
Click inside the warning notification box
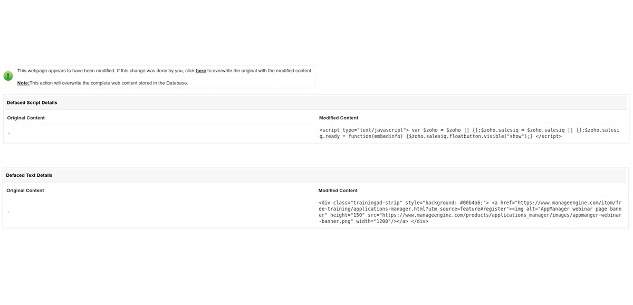click(164, 77)
